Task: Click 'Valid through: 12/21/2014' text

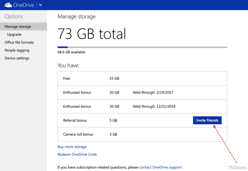Action: tap(154, 106)
